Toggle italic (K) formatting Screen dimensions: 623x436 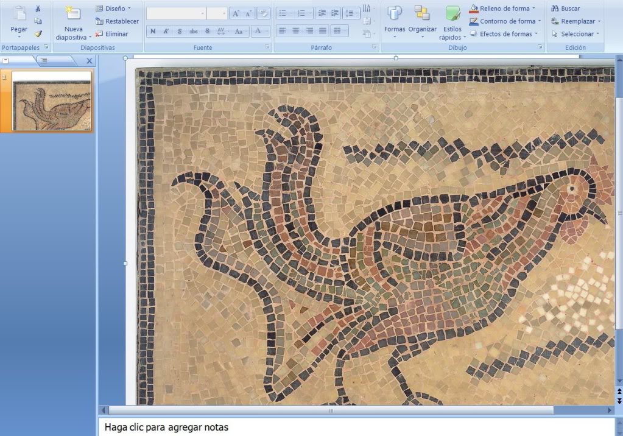(x=166, y=31)
